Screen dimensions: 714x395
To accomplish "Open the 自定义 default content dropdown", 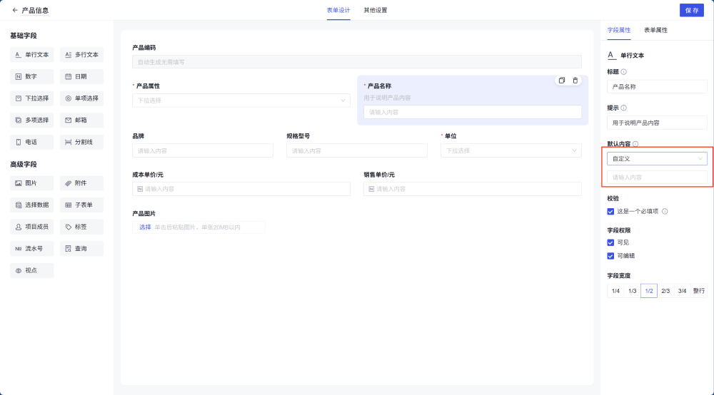I will (657, 158).
